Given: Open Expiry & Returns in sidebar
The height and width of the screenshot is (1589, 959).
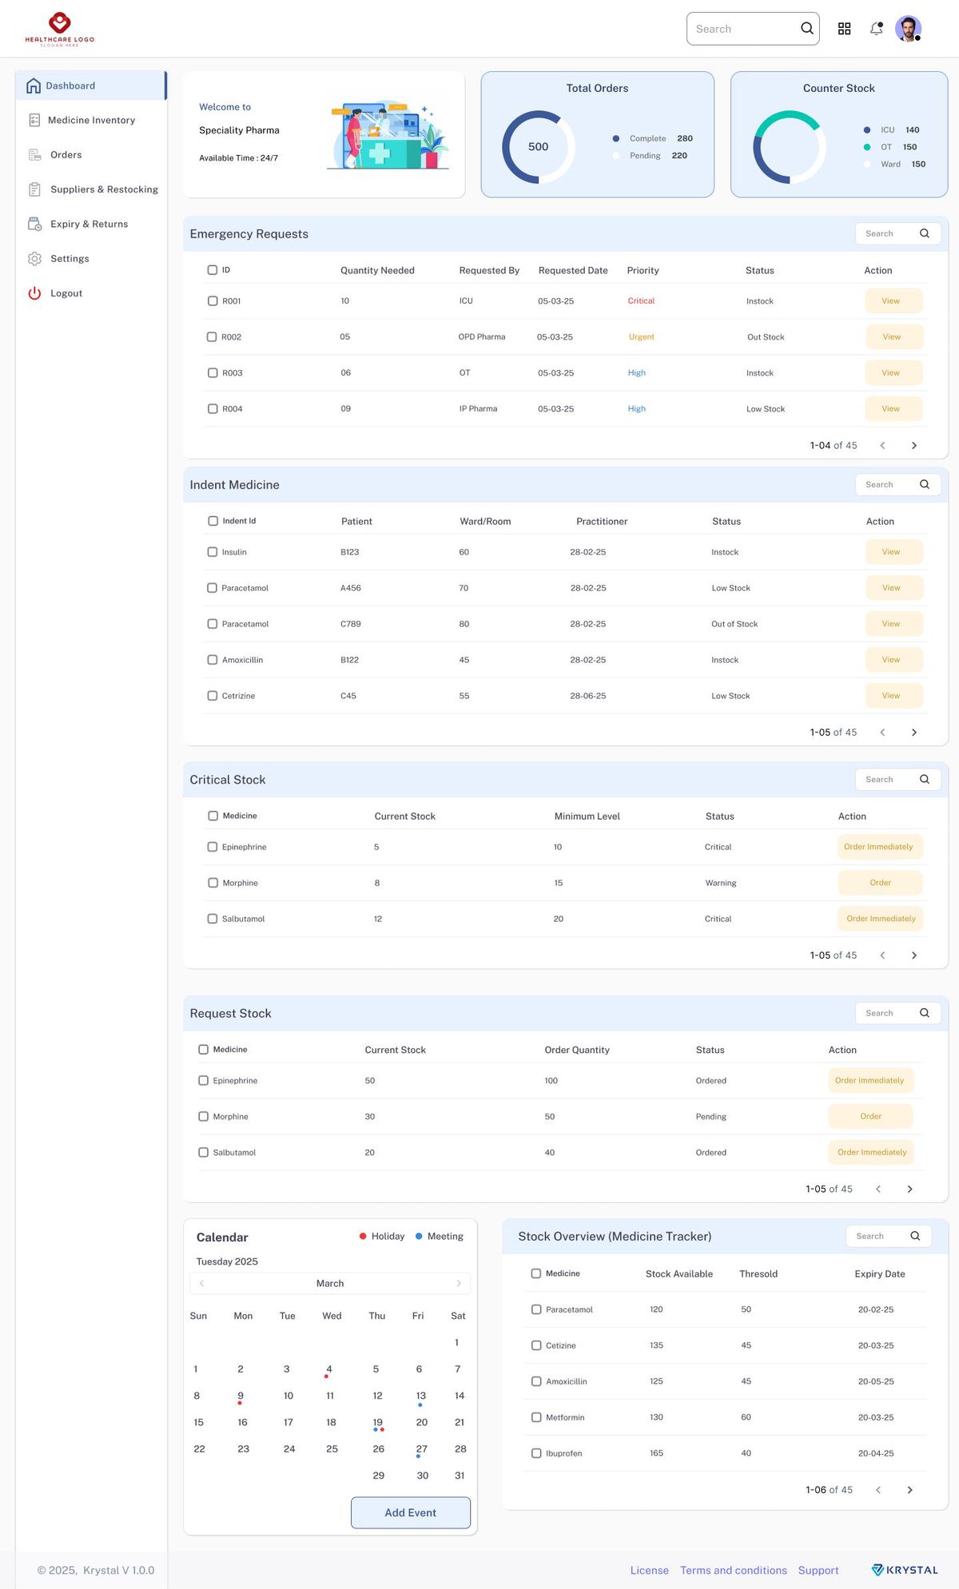Looking at the screenshot, I should click(91, 224).
